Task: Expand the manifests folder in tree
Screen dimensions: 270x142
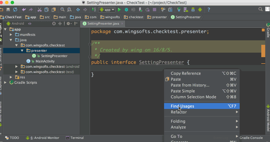Action: pyautogui.click(x=11, y=35)
